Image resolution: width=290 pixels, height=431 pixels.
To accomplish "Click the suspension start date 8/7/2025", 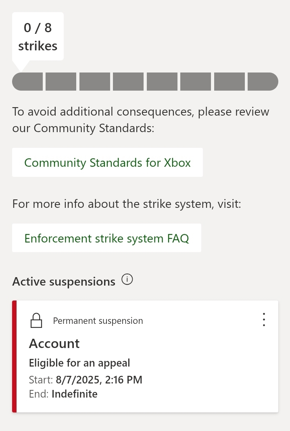I will pyautogui.click(x=77, y=379).
